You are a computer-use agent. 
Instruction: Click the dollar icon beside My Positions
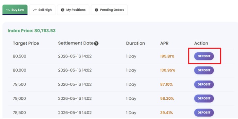[x=63, y=10]
